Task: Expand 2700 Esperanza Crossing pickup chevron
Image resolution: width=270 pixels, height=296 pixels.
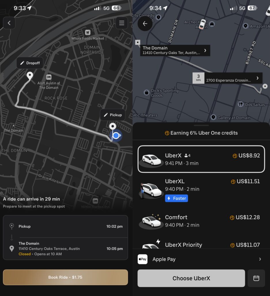Action: [x=258, y=78]
